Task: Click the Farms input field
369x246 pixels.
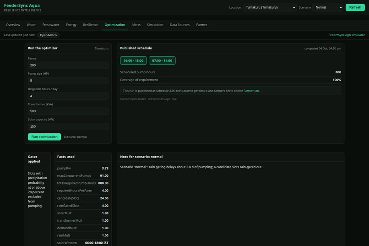Action: pyautogui.click(x=68, y=65)
